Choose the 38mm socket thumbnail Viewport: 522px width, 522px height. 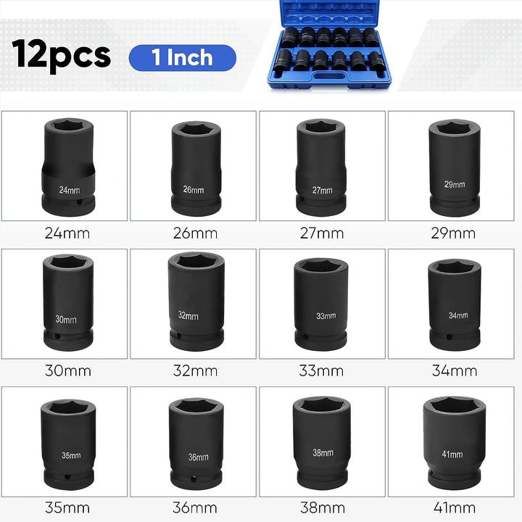[x=322, y=442]
